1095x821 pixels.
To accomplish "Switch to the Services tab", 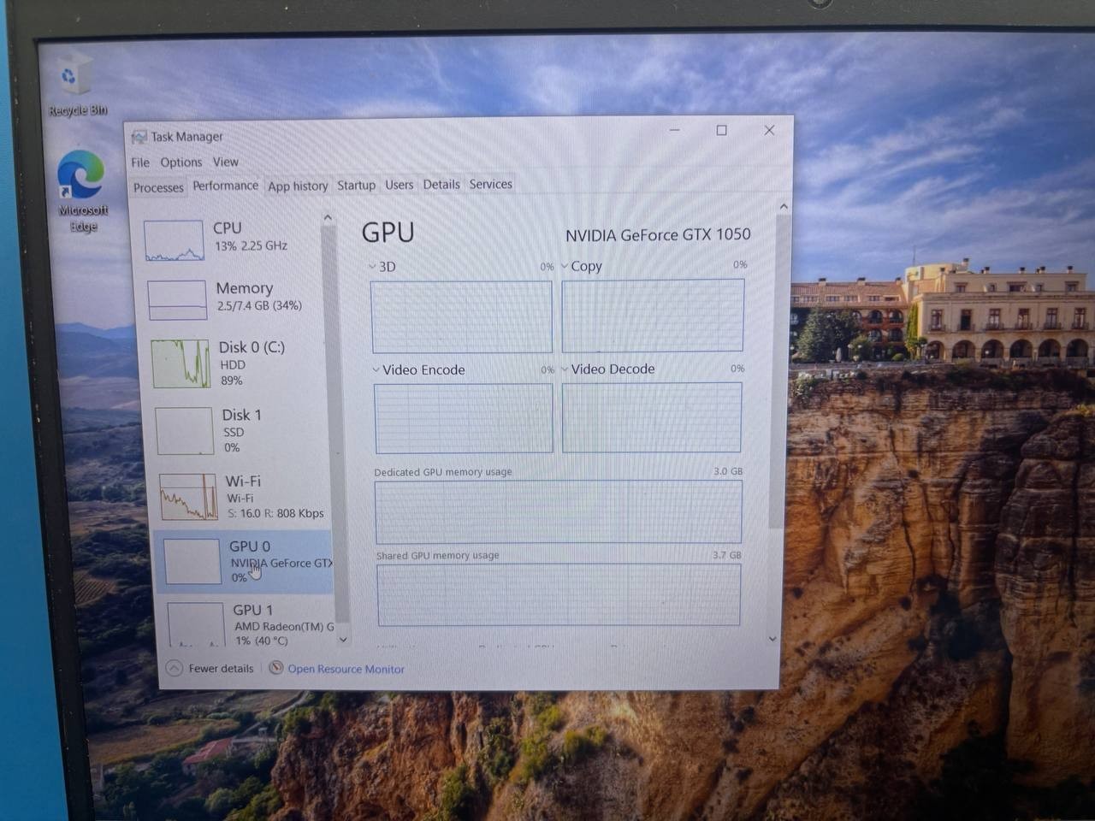I will 490,184.
